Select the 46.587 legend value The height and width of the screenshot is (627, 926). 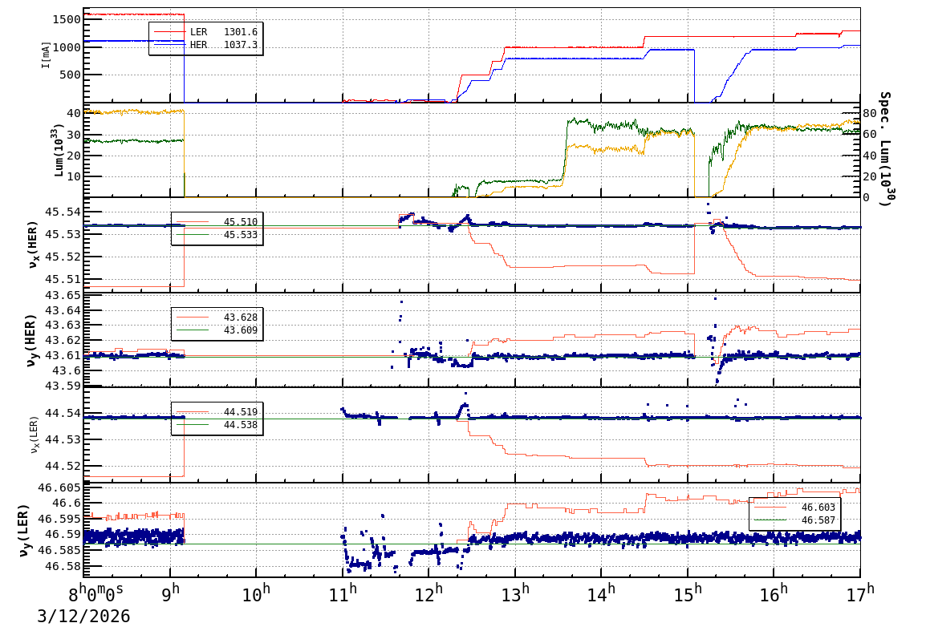click(x=818, y=520)
